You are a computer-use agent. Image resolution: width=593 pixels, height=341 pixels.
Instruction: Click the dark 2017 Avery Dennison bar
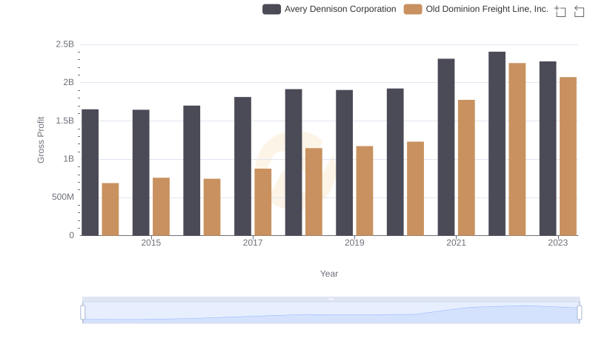point(242,166)
